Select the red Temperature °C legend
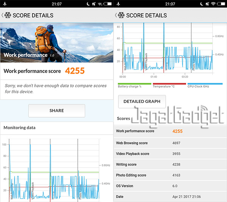The width and height of the screenshot is (227, 202). (164, 85)
